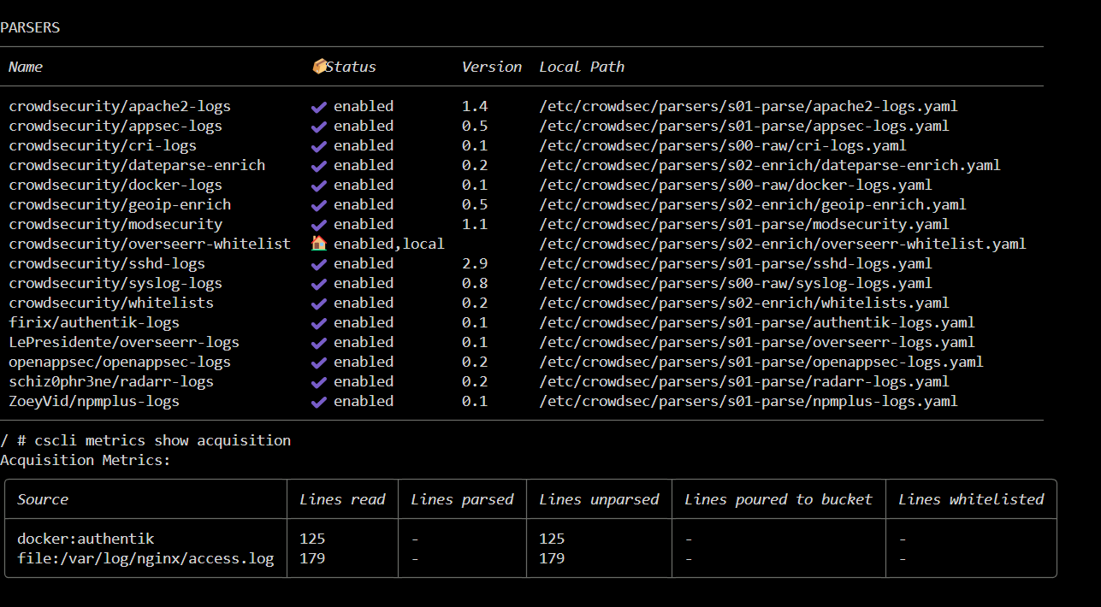
Task: Click the checkmark icon in the docker-logs row
Action: (x=319, y=186)
